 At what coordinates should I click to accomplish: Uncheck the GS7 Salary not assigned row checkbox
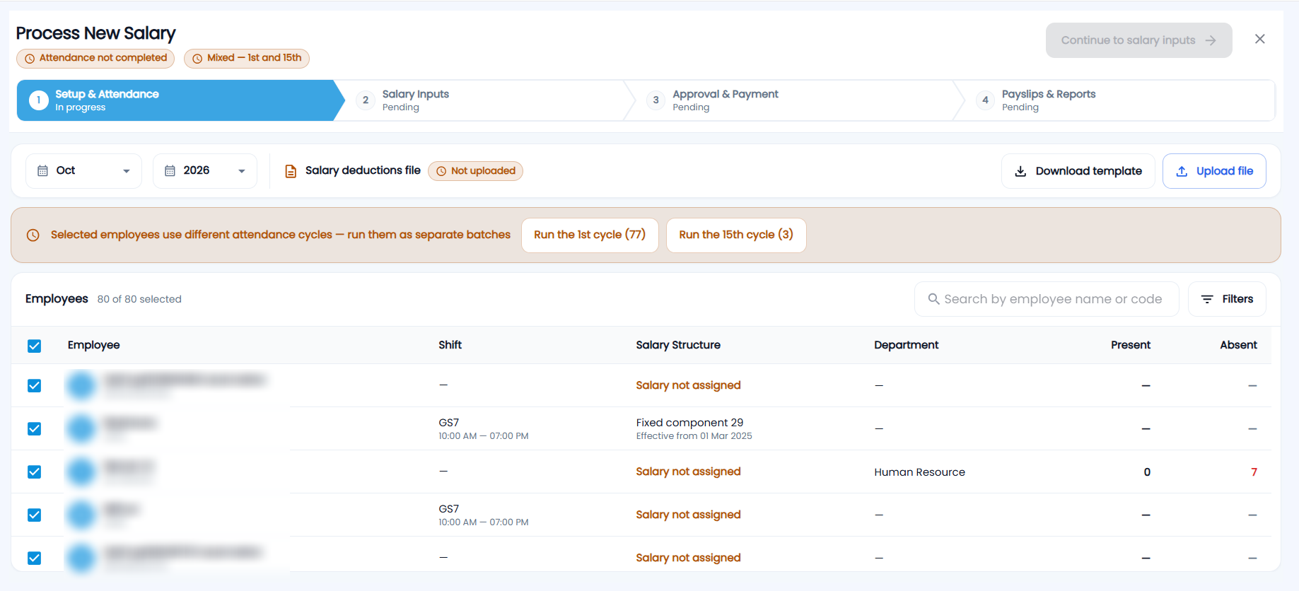click(34, 515)
